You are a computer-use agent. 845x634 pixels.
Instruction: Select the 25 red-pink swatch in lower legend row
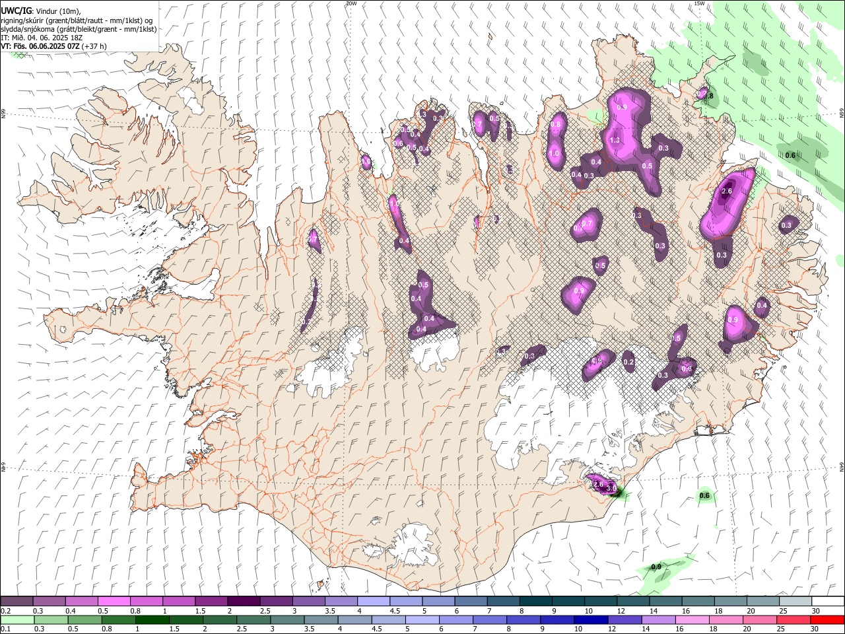794,620
